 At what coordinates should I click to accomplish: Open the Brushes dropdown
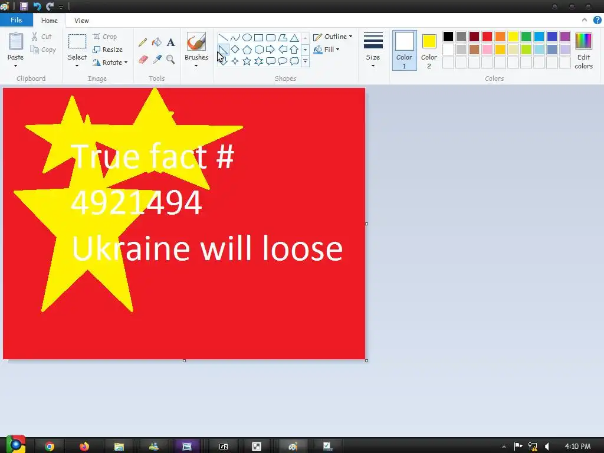point(196,66)
